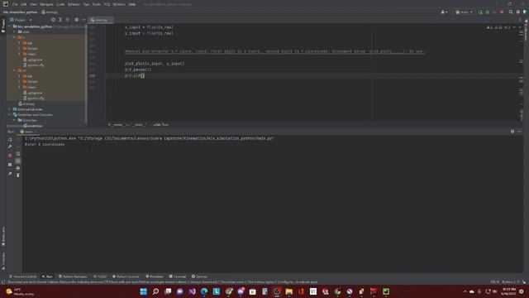Click the line:column indicator in status bar
Screen dimensions: 529x298
[x=494, y=281]
